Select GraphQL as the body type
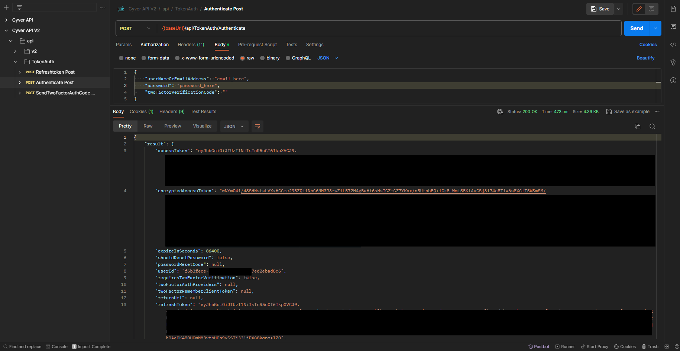Screen dimensions: 680x351 pyautogui.click(x=288, y=58)
